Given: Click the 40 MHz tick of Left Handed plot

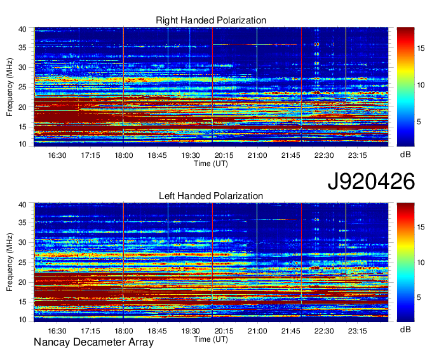Looking at the screenshot, I should coord(22,205).
